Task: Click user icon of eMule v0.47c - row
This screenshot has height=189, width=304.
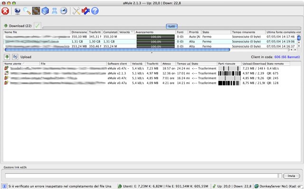Action: 6,68
